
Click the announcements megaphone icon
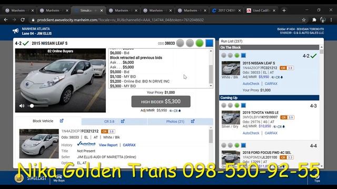15,31
